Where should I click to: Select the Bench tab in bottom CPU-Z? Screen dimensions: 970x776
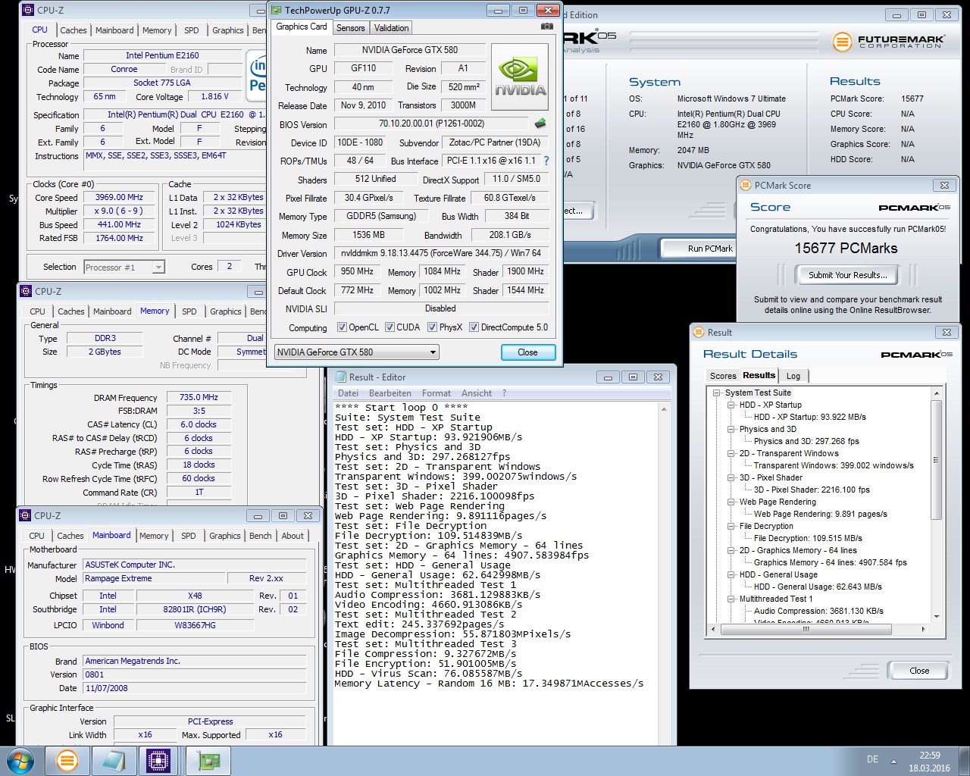click(x=260, y=536)
